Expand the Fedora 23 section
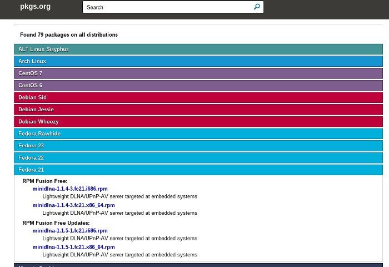This screenshot has height=267, width=389. pyautogui.click(x=198, y=146)
